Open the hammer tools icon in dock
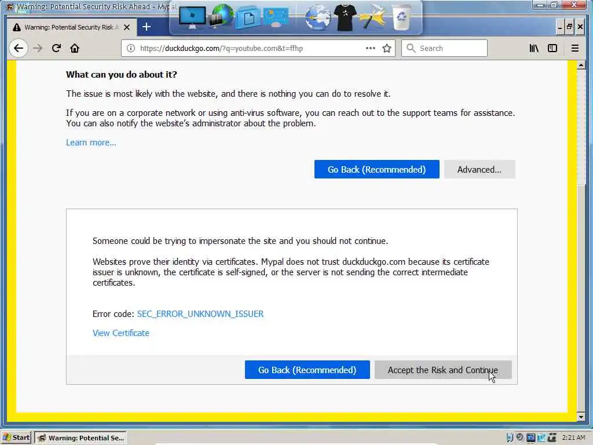This screenshot has height=445, width=593. (x=374, y=17)
